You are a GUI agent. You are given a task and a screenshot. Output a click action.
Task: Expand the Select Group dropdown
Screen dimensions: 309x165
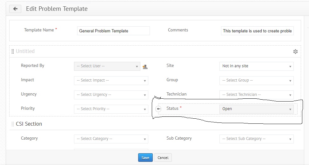256,80
